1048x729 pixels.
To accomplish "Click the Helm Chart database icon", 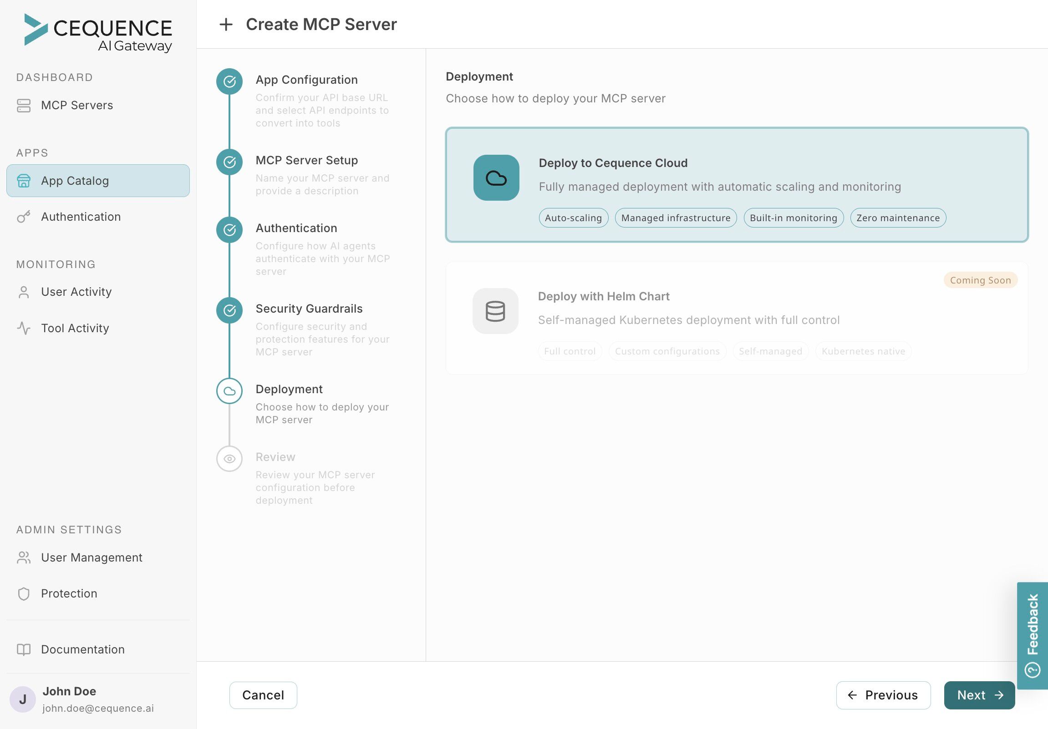I will pos(495,311).
